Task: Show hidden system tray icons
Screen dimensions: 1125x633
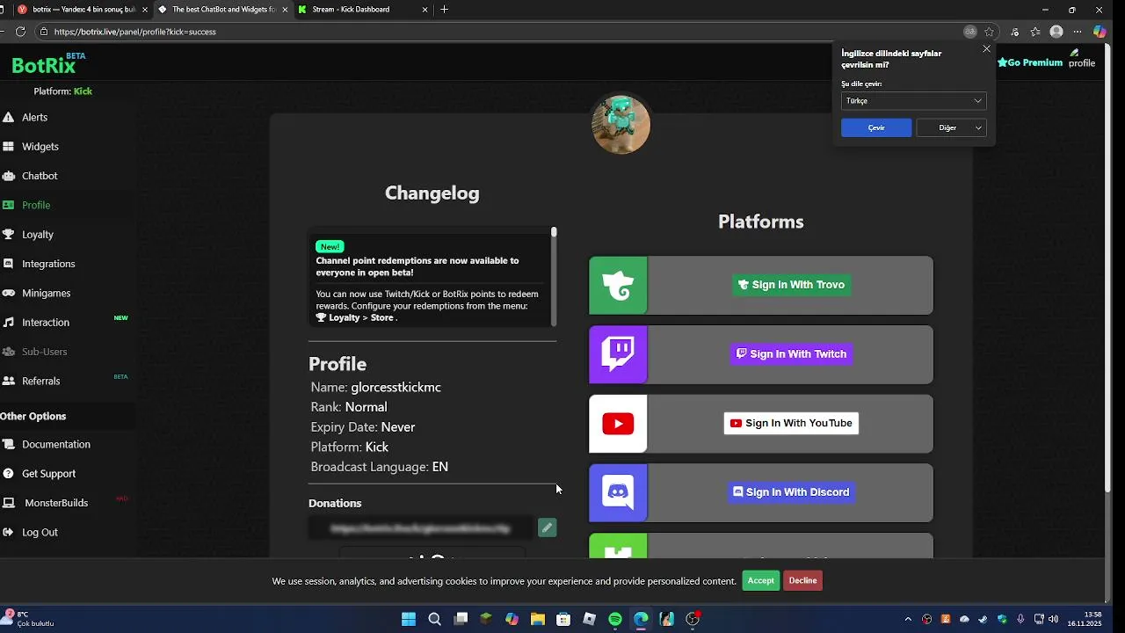Action: pyautogui.click(x=908, y=619)
